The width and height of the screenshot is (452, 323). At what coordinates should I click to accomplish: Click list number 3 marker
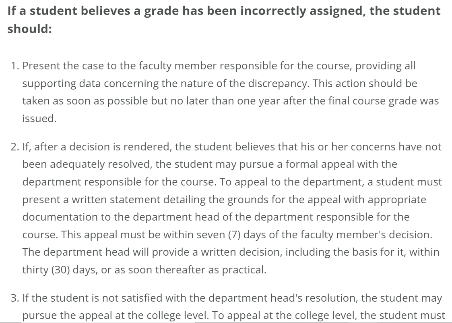[14, 298]
